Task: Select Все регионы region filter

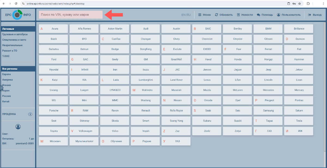Action: [x=18, y=69]
